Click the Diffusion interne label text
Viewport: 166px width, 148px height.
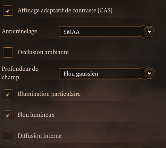[40, 136]
